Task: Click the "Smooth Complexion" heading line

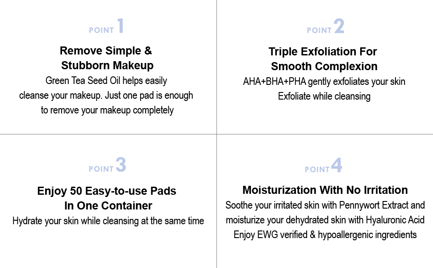Action: (325, 67)
